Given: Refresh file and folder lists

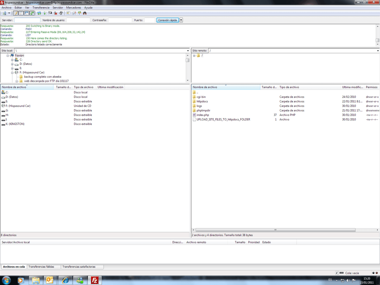Looking at the screenshot, I should tap(39, 13).
